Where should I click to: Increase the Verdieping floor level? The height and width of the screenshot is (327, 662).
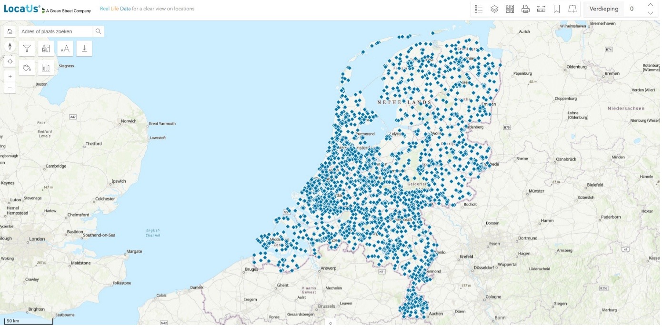point(651,5)
